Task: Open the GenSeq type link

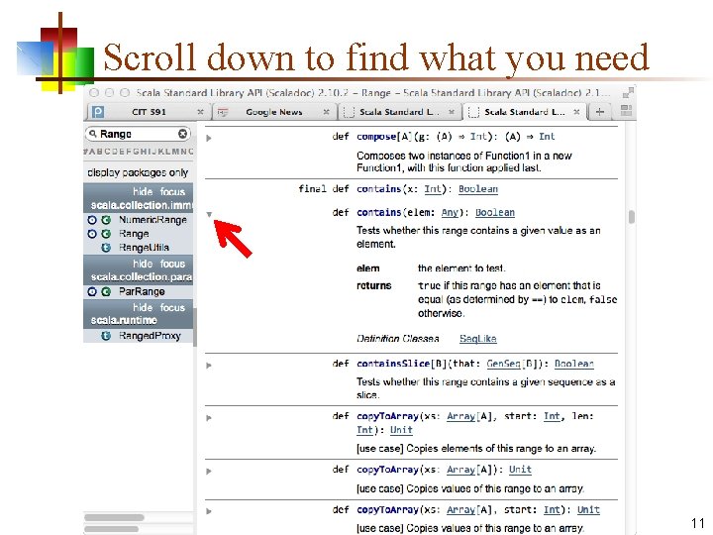Action: tap(503, 364)
